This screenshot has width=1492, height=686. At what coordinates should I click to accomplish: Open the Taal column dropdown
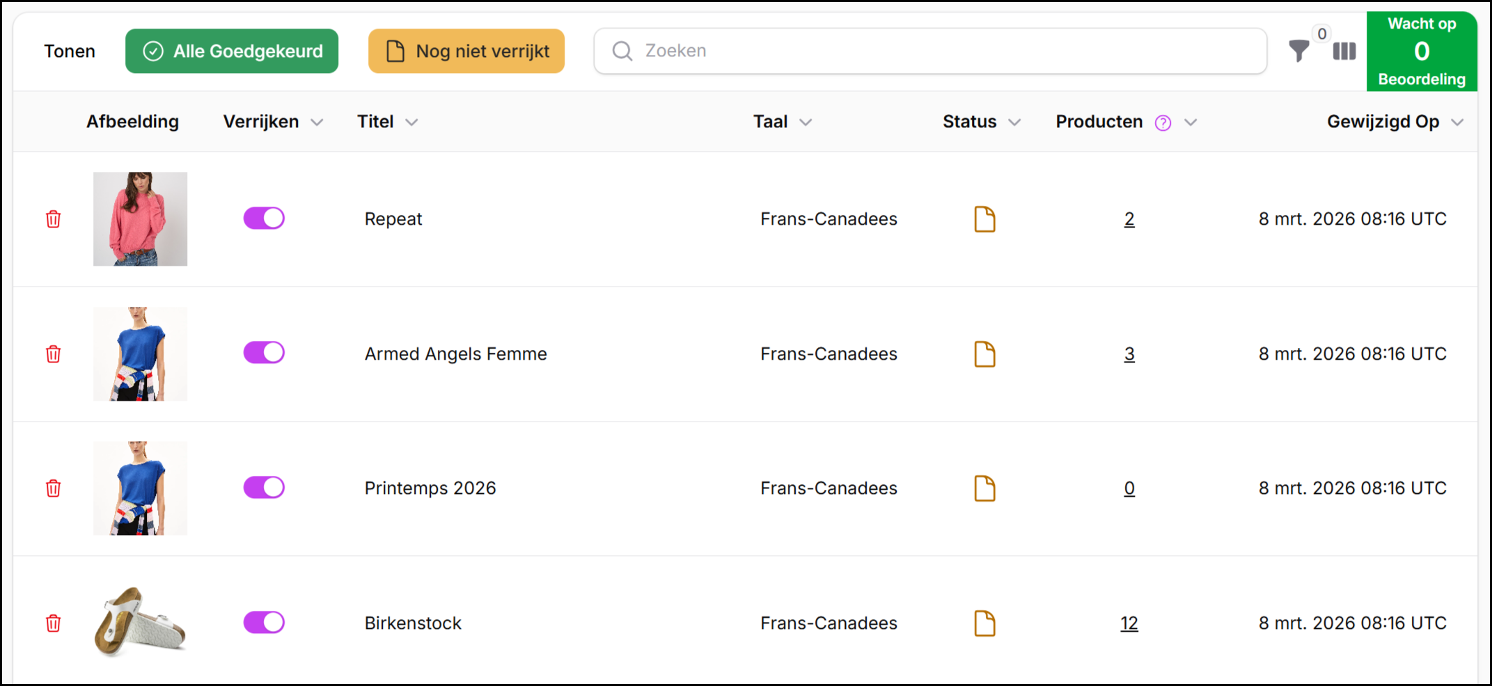point(806,122)
